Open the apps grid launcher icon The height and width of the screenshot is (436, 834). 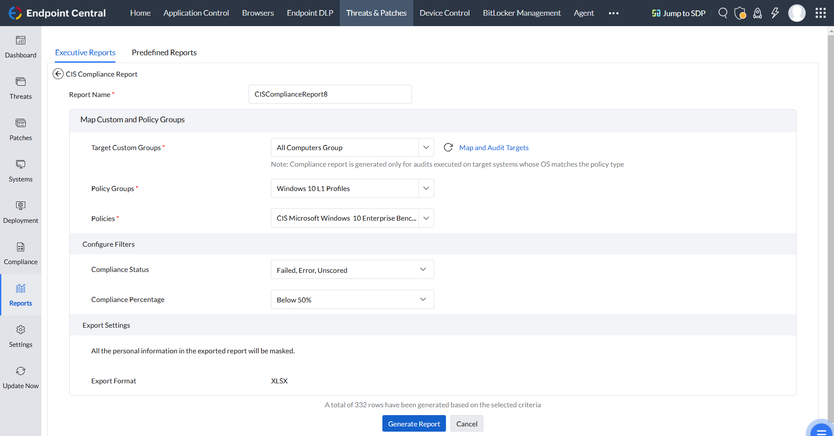(820, 13)
